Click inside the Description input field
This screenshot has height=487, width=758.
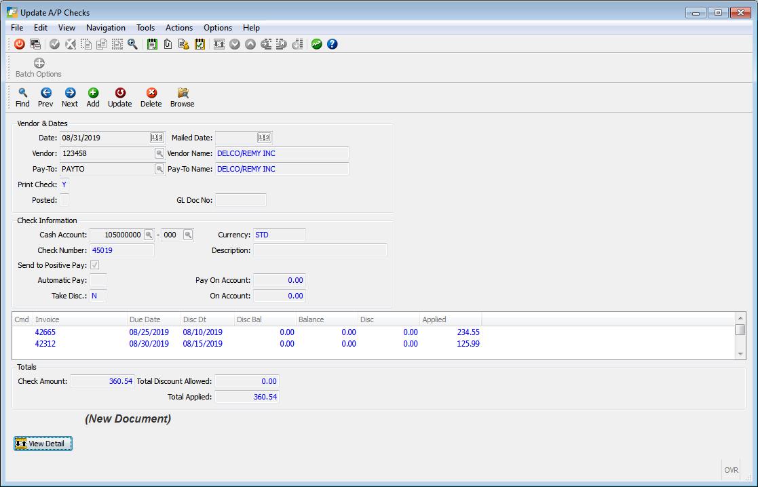click(319, 250)
